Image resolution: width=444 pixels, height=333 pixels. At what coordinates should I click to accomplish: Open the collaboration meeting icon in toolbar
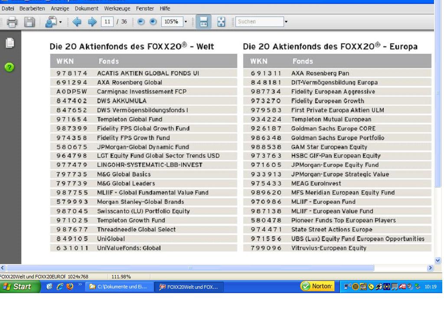tap(51, 22)
